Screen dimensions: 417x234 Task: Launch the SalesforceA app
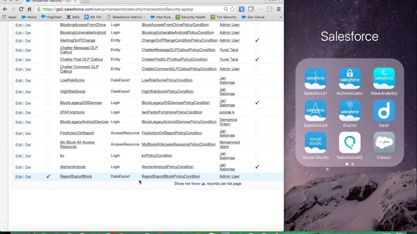click(x=315, y=110)
